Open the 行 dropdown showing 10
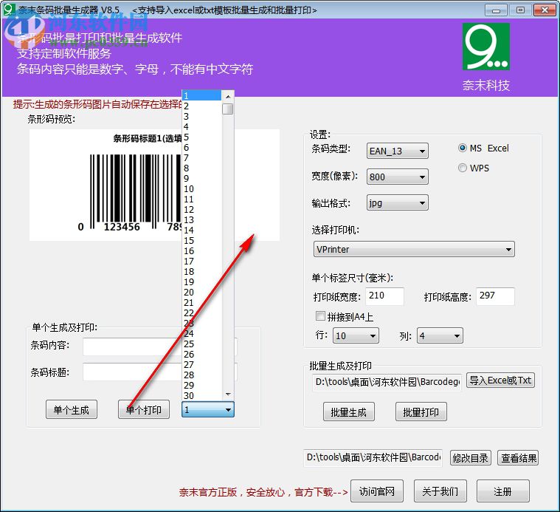560x512 pixels. [x=356, y=335]
